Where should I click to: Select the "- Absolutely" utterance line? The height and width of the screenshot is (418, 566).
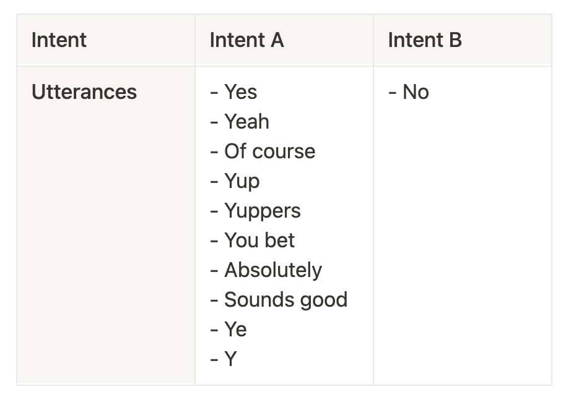(x=266, y=270)
